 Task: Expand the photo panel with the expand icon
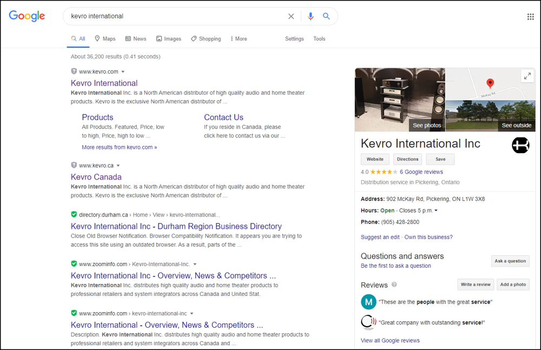[x=527, y=76]
